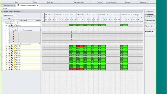167x94 pixels.
Task: Select the row labeled 1/1-53
Action: coord(18,51)
